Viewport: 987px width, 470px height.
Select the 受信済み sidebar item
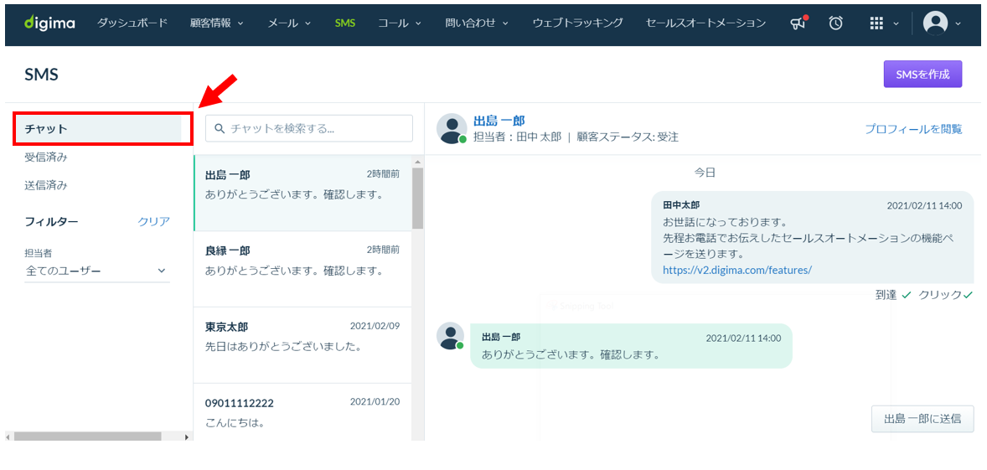pyautogui.click(x=46, y=158)
